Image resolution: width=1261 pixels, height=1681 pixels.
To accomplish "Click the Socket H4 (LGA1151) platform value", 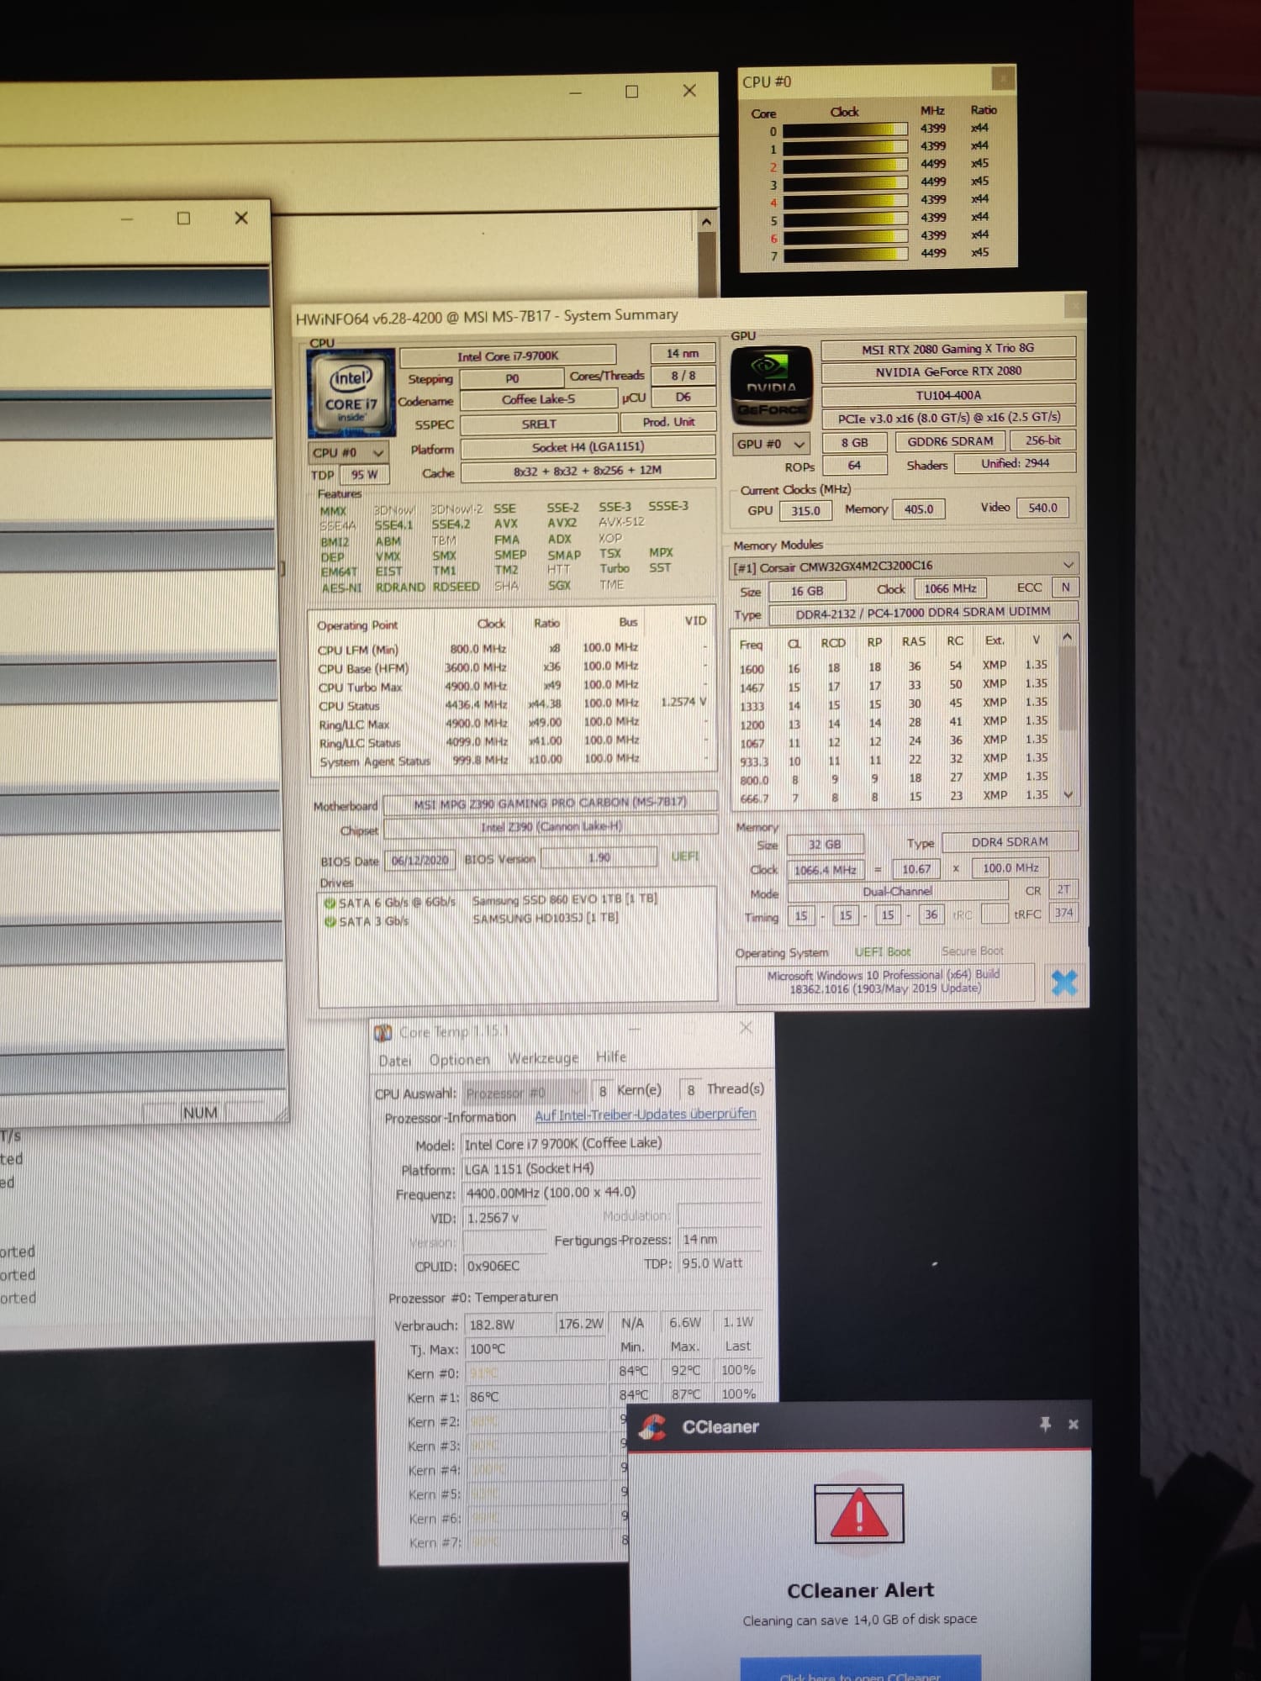I will pyautogui.click(x=588, y=446).
